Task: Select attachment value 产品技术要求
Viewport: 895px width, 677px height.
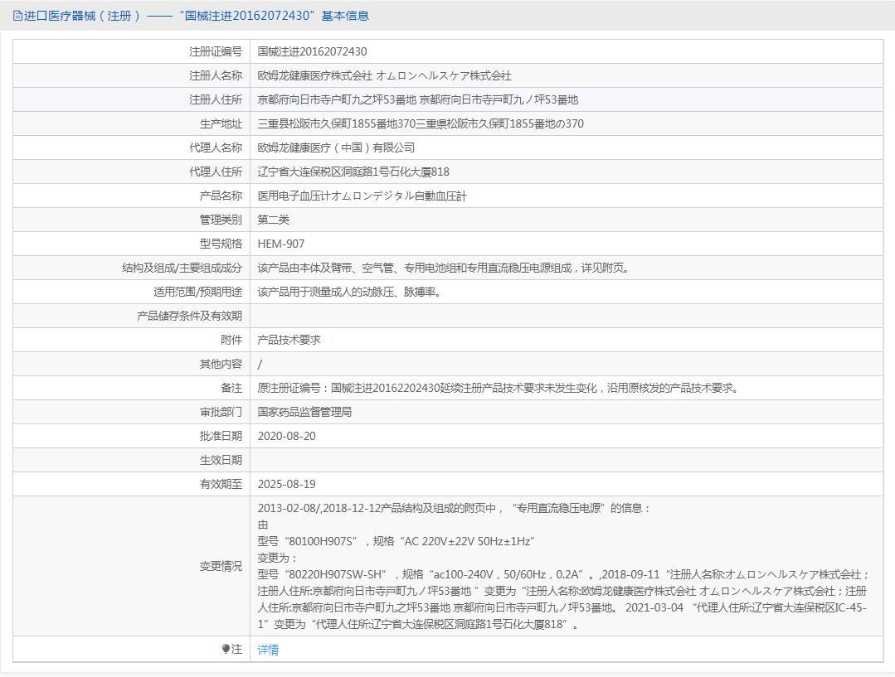Action: (289, 340)
